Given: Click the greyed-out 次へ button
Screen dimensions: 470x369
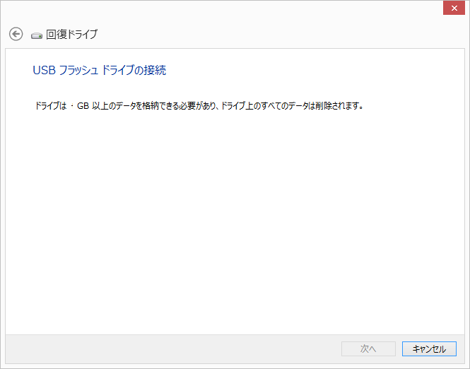Looking at the screenshot, I should 368,349.
